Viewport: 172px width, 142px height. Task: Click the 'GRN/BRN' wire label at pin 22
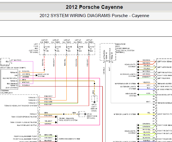click(x=146, y=124)
